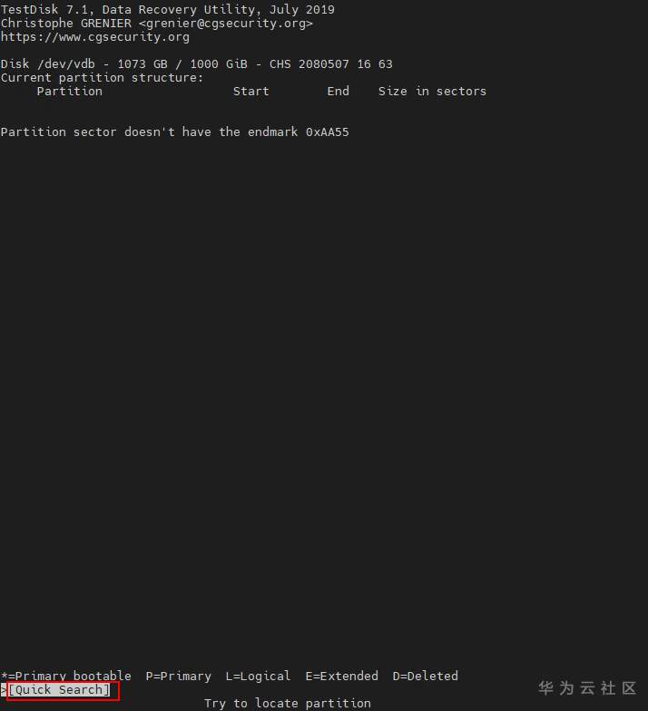The height and width of the screenshot is (711, 648).
Task: Open the https://www.cgsecurity.org link
Action: 94,36
